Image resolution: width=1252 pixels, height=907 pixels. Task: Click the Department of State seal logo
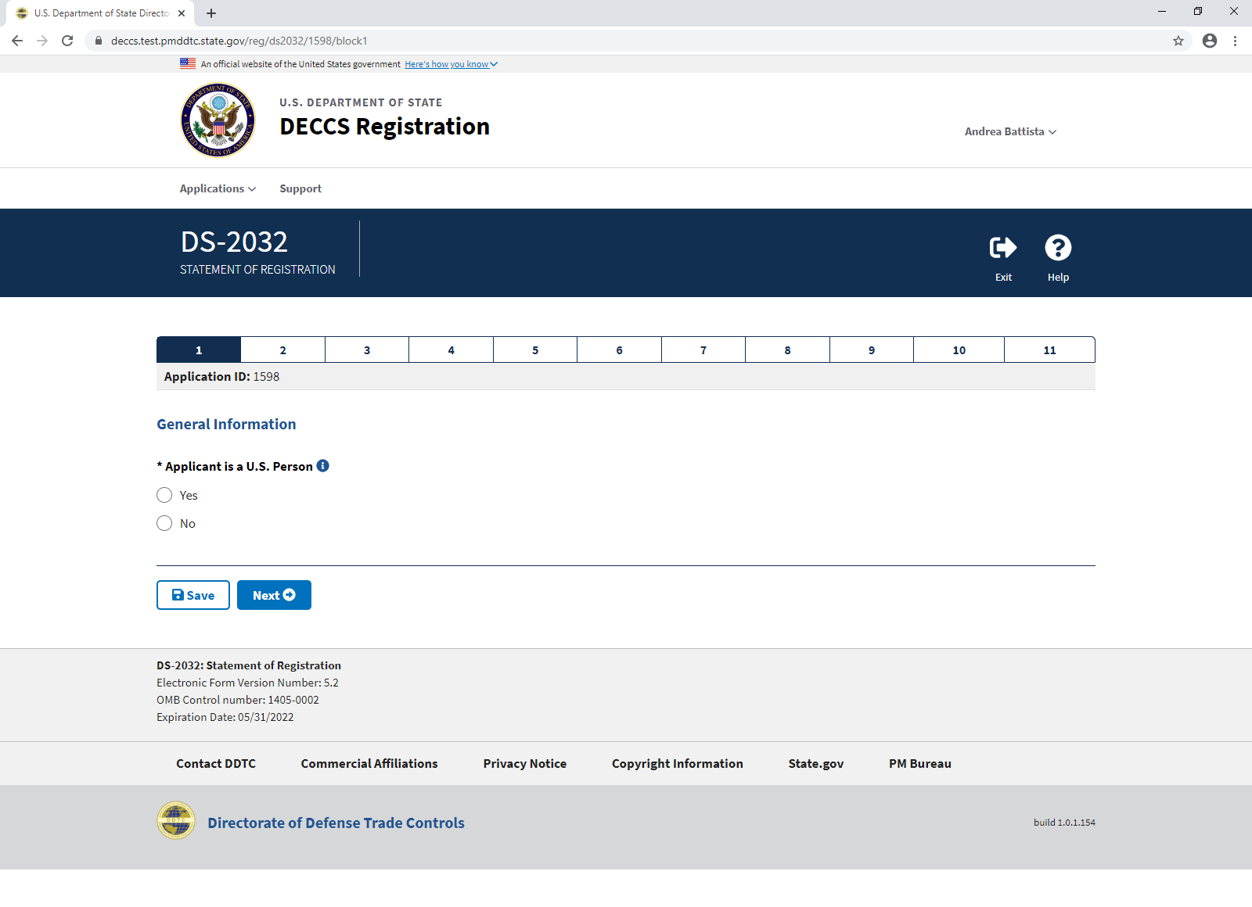point(218,120)
